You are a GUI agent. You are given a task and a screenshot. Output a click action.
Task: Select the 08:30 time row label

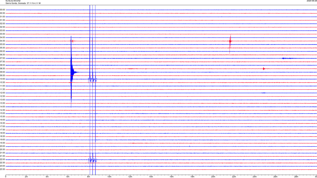(x=3, y=69)
